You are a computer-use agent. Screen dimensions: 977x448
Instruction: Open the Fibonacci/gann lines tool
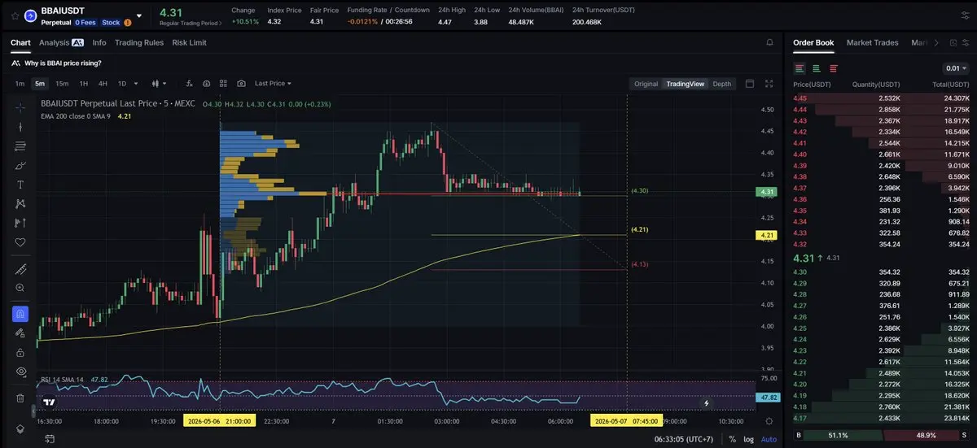tap(20, 146)
